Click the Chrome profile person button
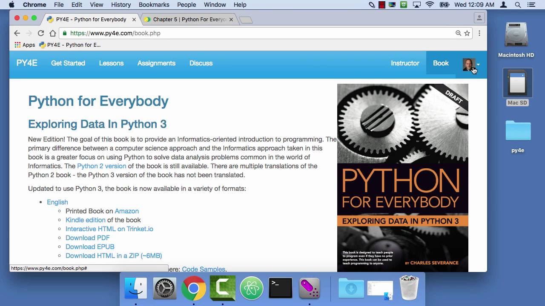The width and height of the screenshot is (545, 306). [x=479, y=18]
